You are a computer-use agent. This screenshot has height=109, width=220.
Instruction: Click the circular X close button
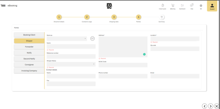[x=216, y=106]
